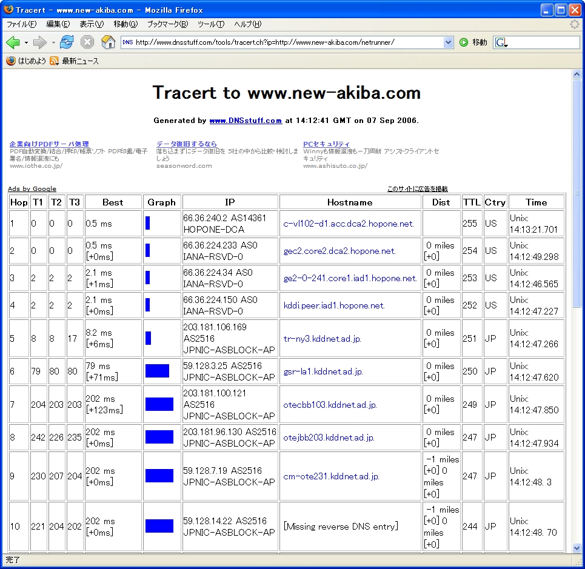The image size is (585, 569).
Task: Open hostname cm-ote231.kddnet.ad.jp
Action: click(x=332, y=476)
